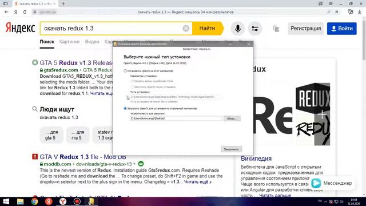Open the screen recorder taskbar icon

(77, 201)
